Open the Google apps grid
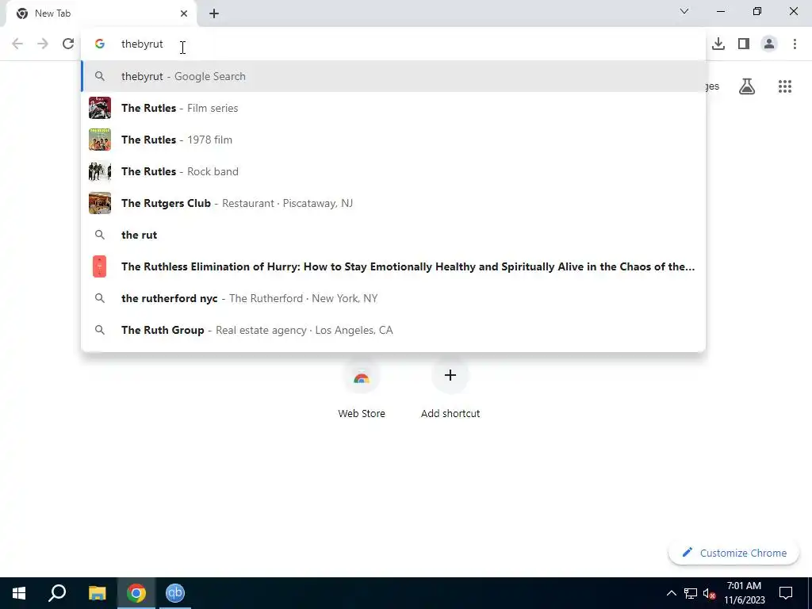This screenshot has width=812, height=609. (x=785, y=86)
